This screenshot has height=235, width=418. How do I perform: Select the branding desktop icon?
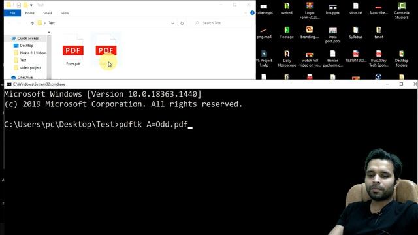(x=310, y=33)
